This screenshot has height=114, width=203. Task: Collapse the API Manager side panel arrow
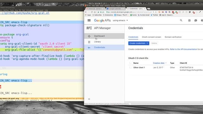(89, 99)
